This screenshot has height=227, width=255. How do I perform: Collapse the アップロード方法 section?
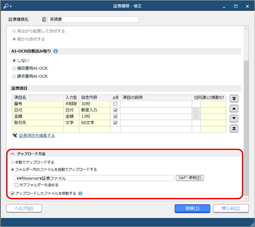[13, 154]
